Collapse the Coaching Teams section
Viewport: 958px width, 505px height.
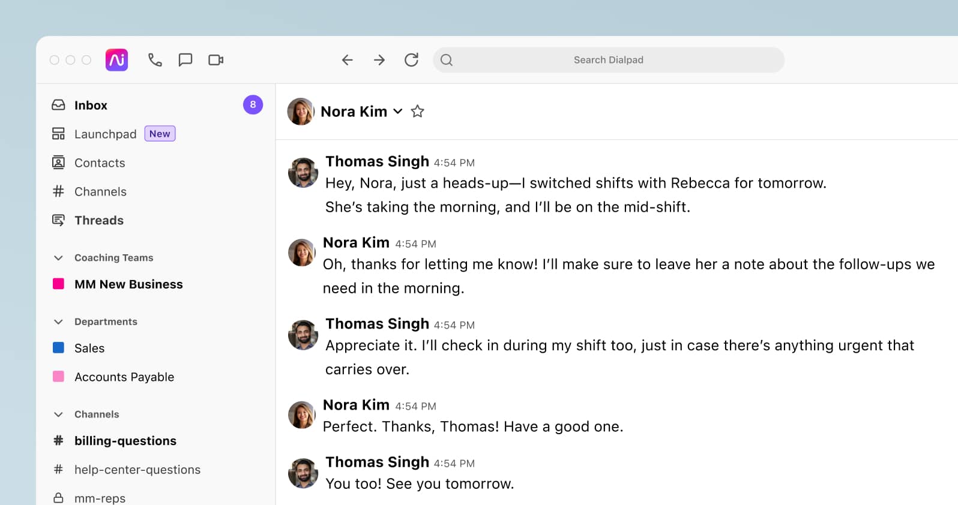coord(58,258)
